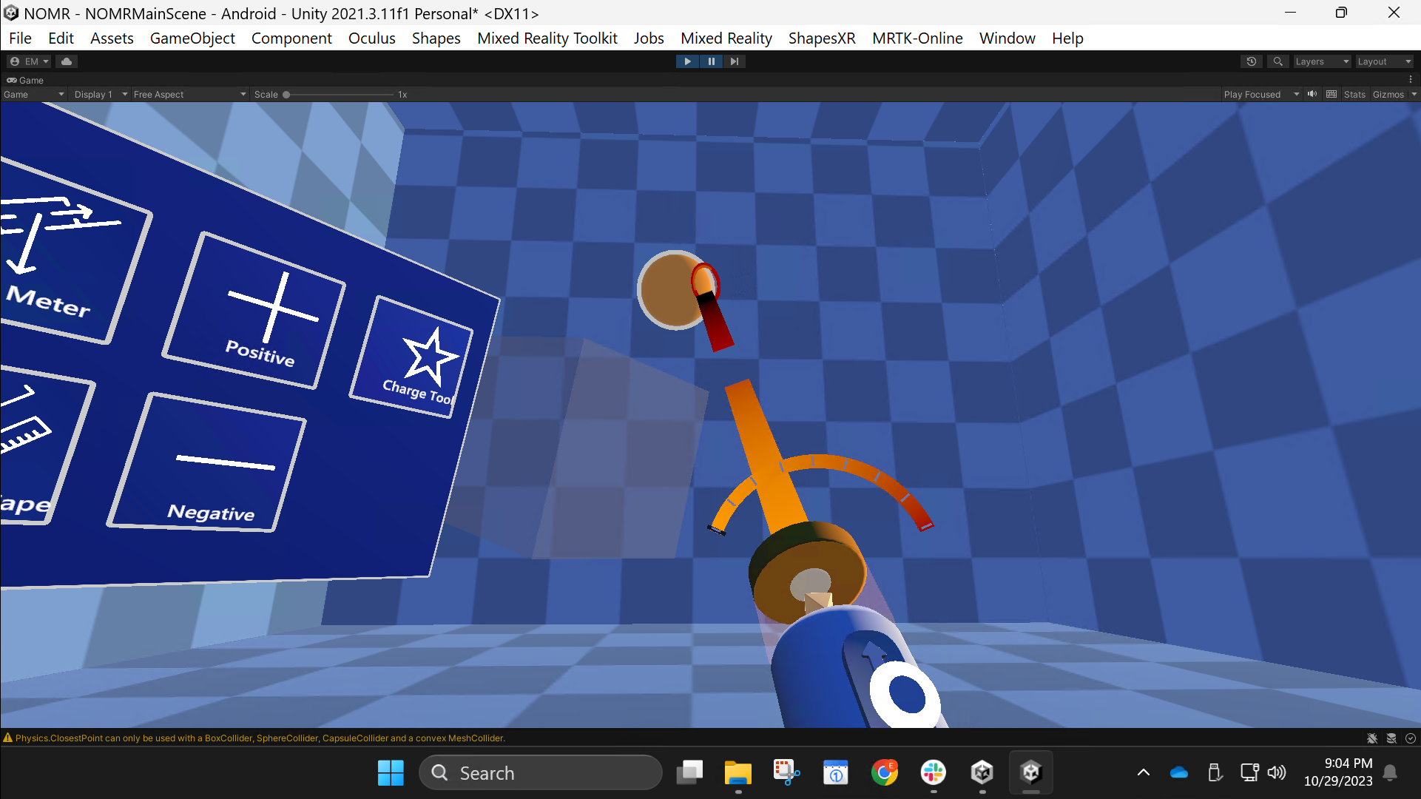Click the Version Control history icon
Screen dimensions: 1421x799
[x=1251, y=61]
